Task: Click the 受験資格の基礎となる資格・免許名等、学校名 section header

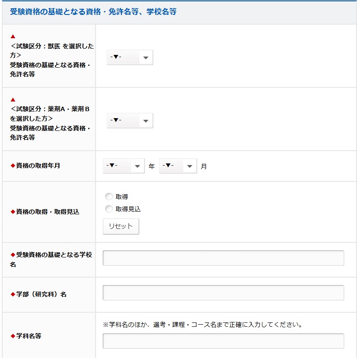Action: (x=93, y=12)
